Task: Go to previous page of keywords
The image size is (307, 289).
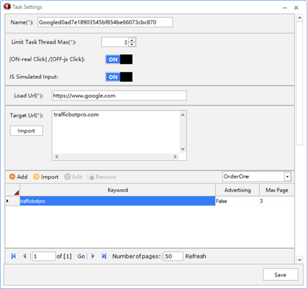Action: 25,256
